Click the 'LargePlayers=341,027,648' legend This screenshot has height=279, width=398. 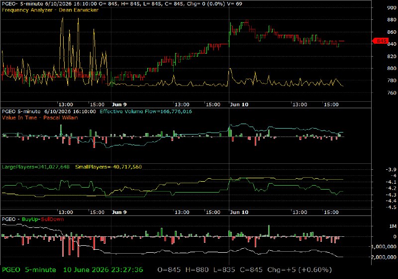tap(35, 167)
